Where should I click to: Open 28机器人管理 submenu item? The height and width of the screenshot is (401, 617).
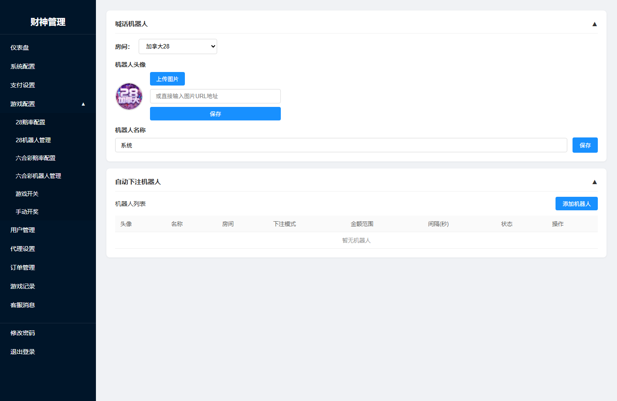33,140
